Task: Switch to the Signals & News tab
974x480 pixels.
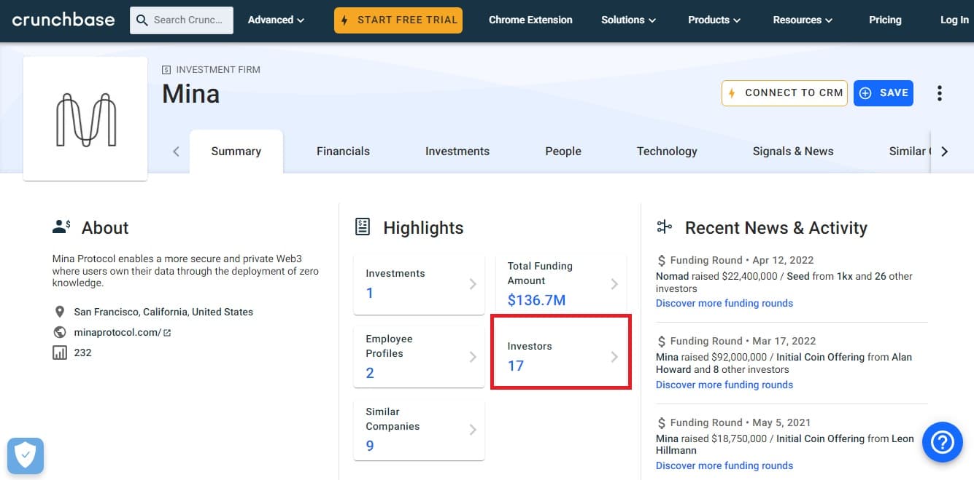Action: pyautogui.click(x=793, y=152)
